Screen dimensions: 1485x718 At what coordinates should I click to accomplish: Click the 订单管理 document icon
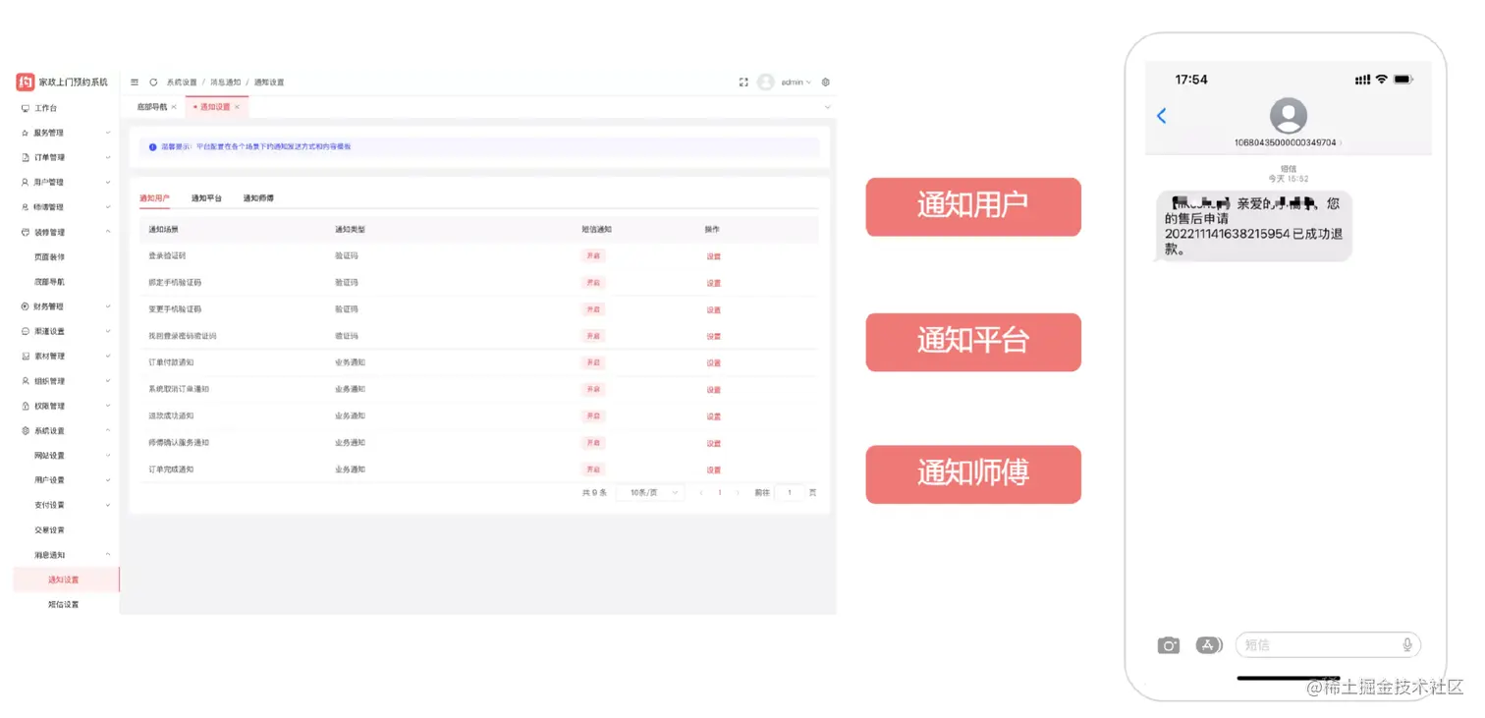click(25, 157)
